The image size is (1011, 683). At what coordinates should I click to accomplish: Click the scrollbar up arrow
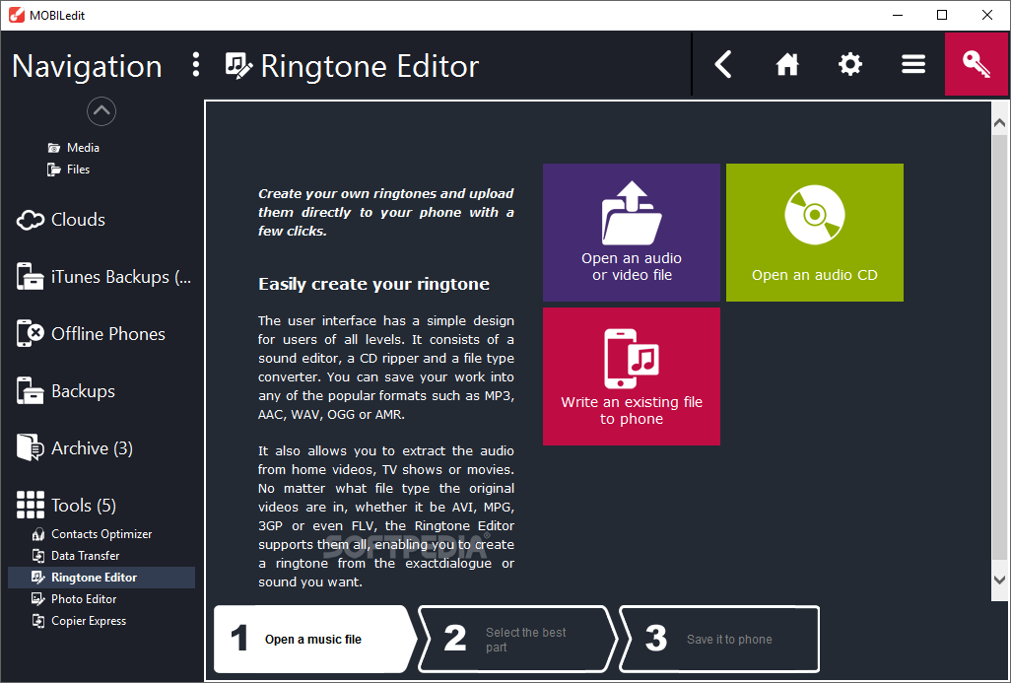pos(999,122)
